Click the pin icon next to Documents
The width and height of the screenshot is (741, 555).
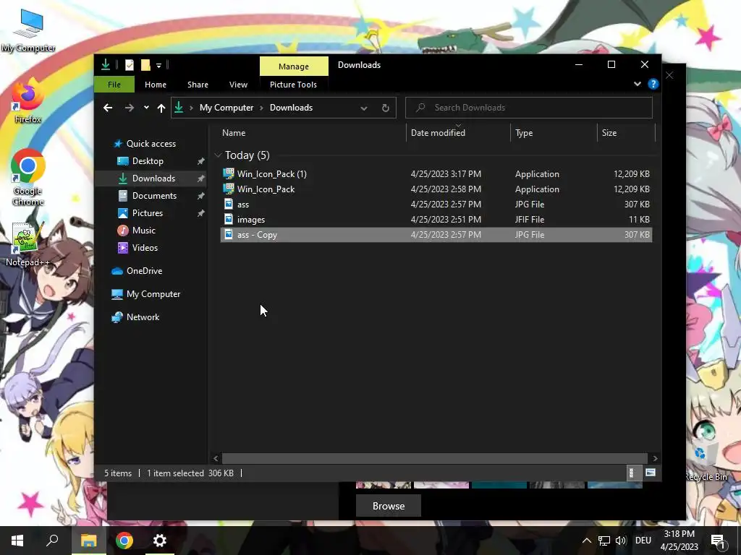pos(201,196)
